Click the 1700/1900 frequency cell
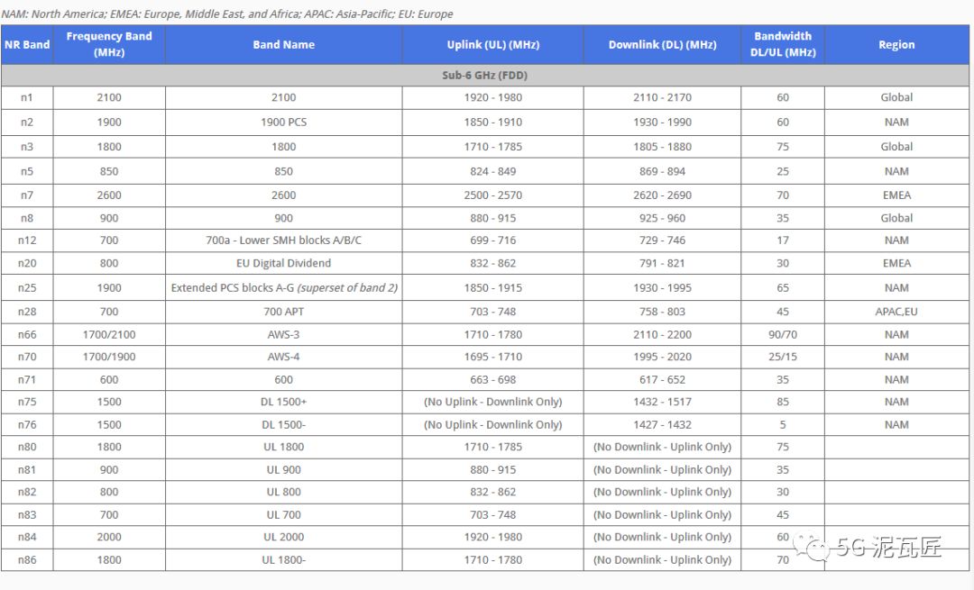Image resolution: width=974 pixels, height=590 pixels. point(109,357)
